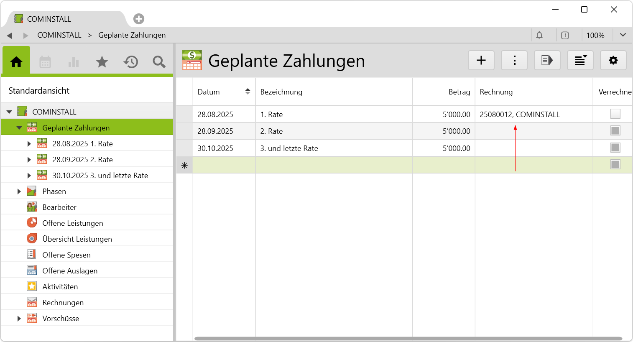Open the calendar view icon
Image resolution: width=633 pixels, height=342 pixels.
(x=45, y=62)
